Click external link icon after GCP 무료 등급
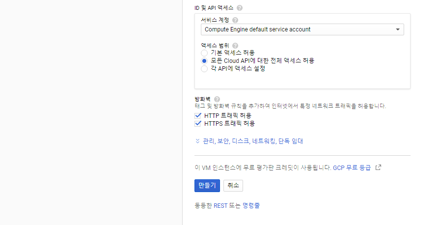This screenshot has width=440, height=225. click(x=378, y=168)
